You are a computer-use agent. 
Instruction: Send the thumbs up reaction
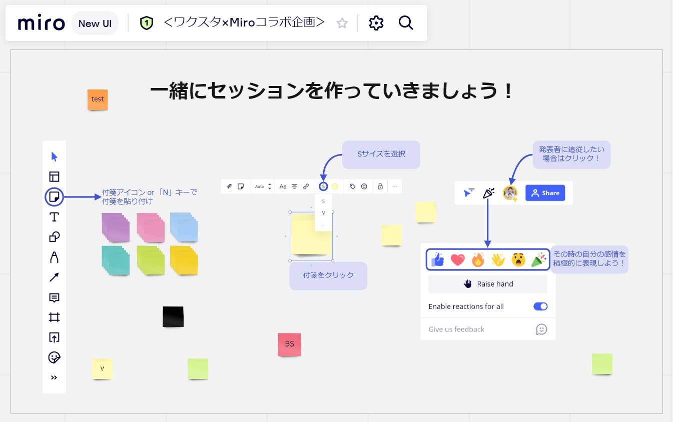[437, 259]
